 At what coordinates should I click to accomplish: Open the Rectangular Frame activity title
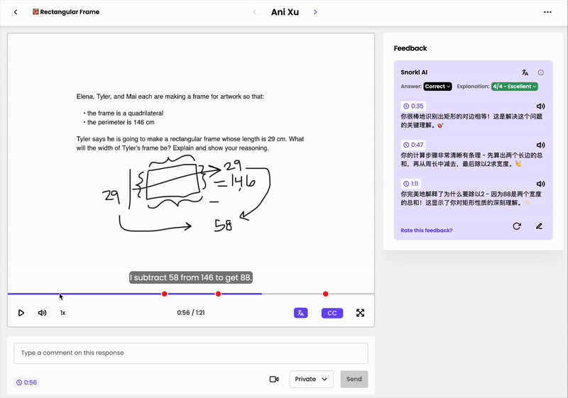[66, 12]
